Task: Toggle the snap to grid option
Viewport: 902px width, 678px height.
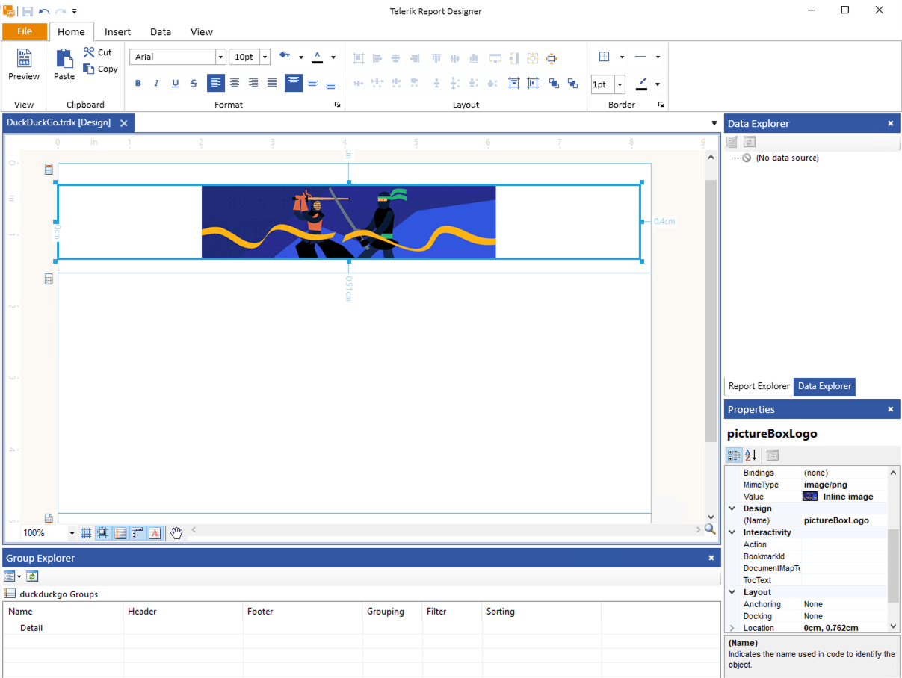Action: pyautogui.click(x=103, y=533)
